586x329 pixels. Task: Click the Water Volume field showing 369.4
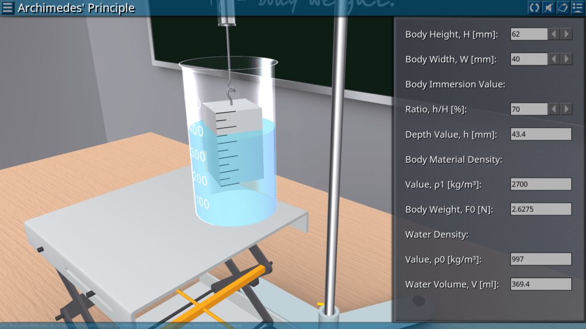540,284
